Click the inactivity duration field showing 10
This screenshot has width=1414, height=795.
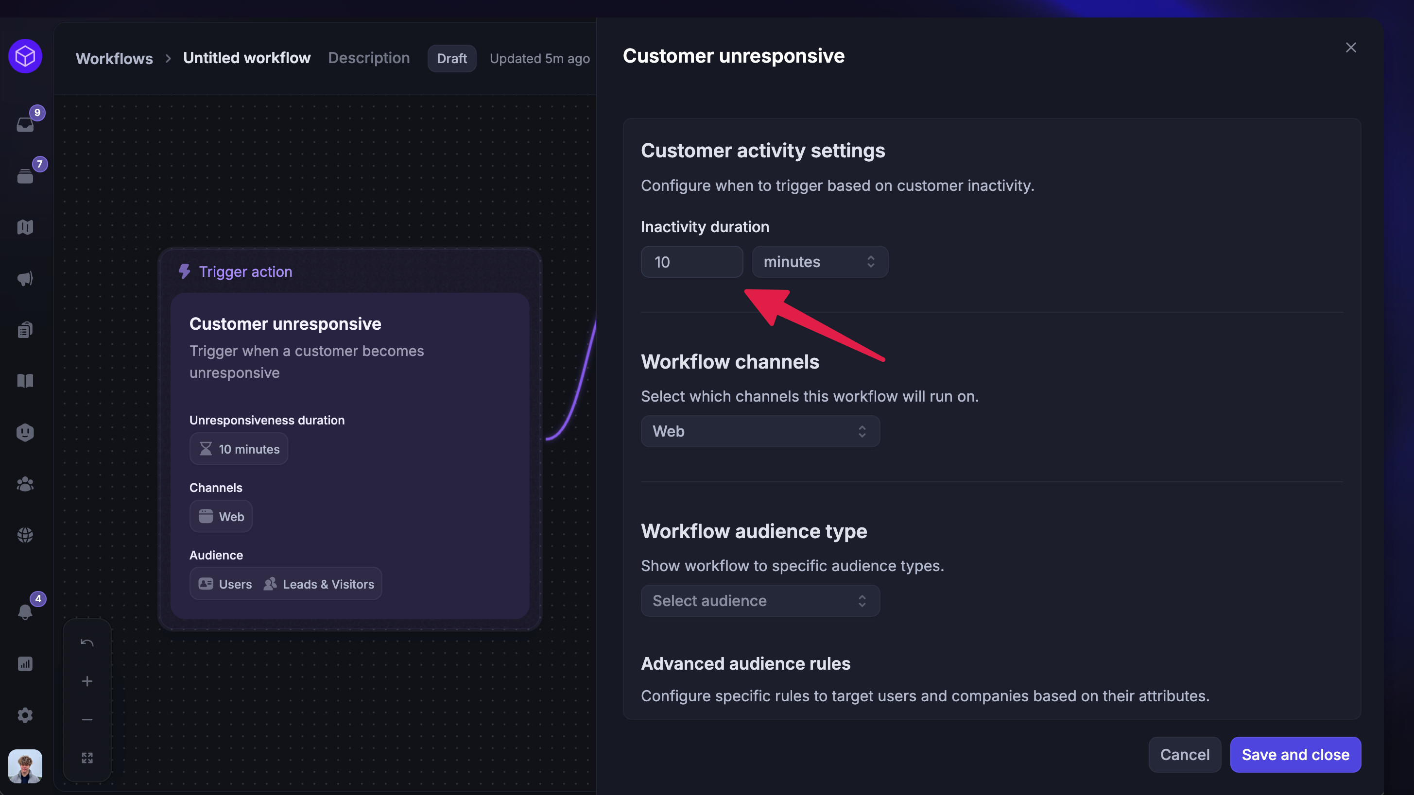691,262
